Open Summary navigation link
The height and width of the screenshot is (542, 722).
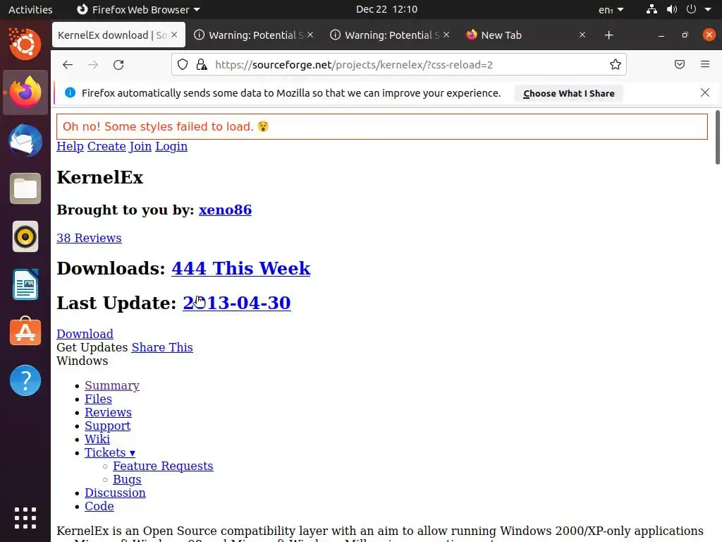(112, 385)
